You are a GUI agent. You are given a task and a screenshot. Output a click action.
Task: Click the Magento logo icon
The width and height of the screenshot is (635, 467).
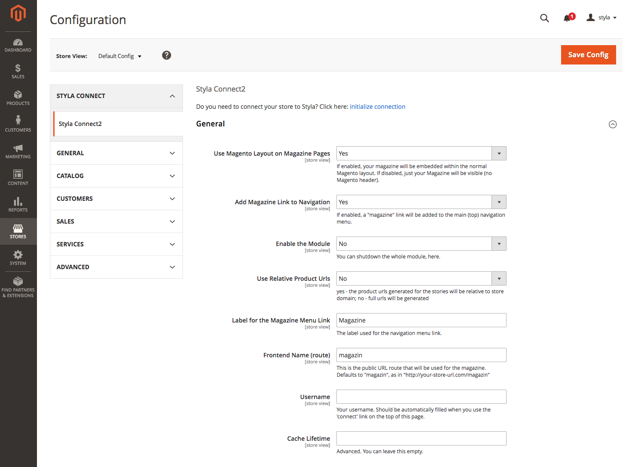click(x=18, y=13)
